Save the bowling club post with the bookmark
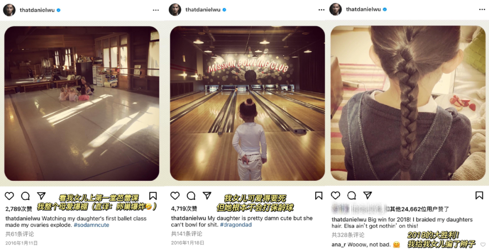Screen dimensions: 489x249 coord(319,196)
